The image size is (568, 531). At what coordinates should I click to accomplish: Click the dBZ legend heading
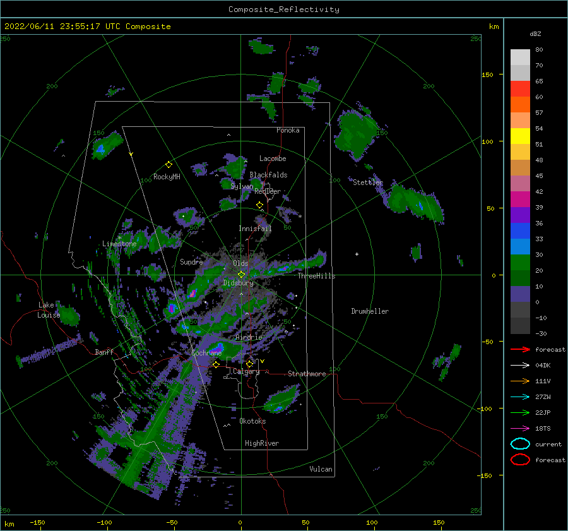point(535,33)
